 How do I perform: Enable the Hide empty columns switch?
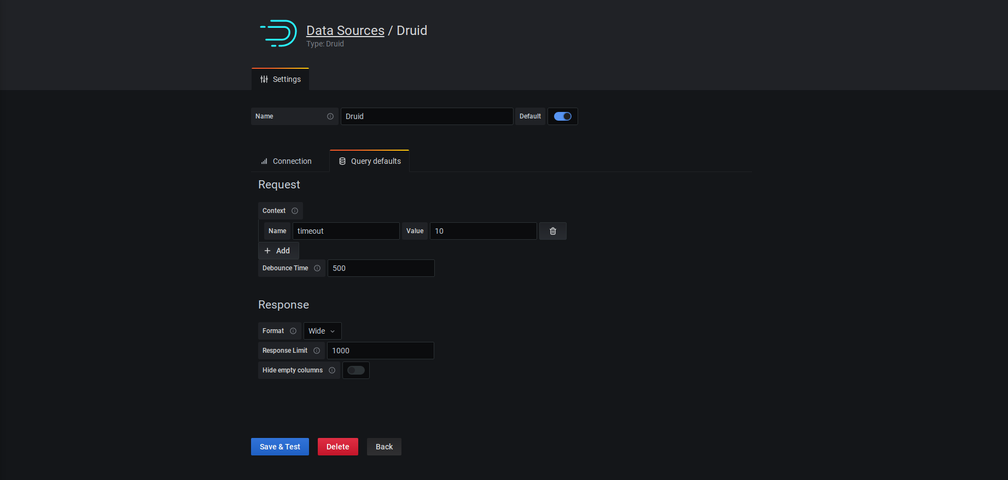356,370
